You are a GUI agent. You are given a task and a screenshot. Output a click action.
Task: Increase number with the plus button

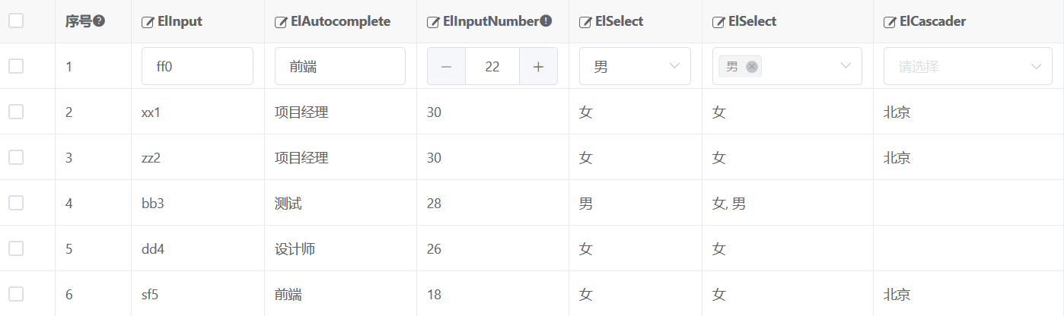[539, 67]
